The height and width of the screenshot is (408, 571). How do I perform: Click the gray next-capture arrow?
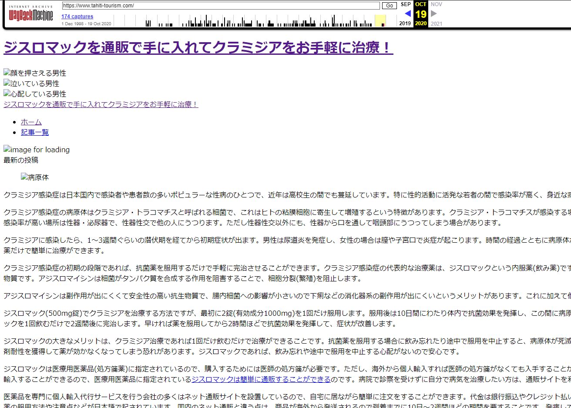point(434,13)
